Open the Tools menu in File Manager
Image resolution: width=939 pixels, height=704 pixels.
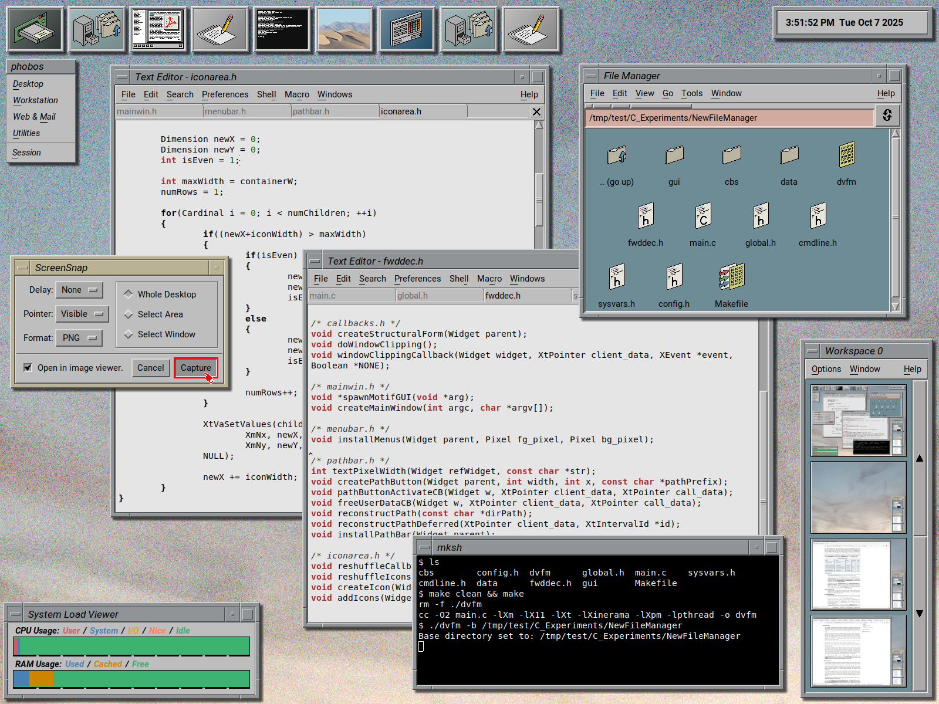pyautogui.click(x=691, y=93)
